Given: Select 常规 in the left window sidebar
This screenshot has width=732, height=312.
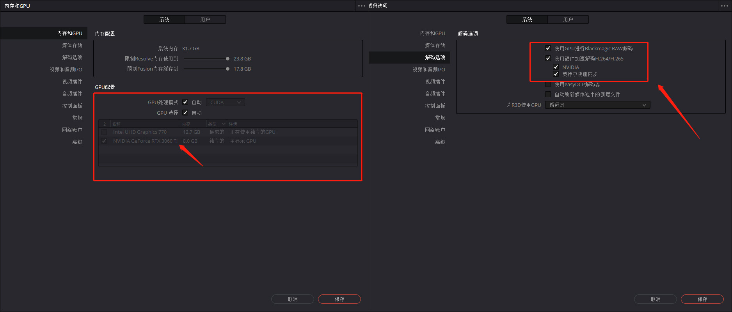Looking at the screenshot, I should pyautogui.click(x=77, y=118).
